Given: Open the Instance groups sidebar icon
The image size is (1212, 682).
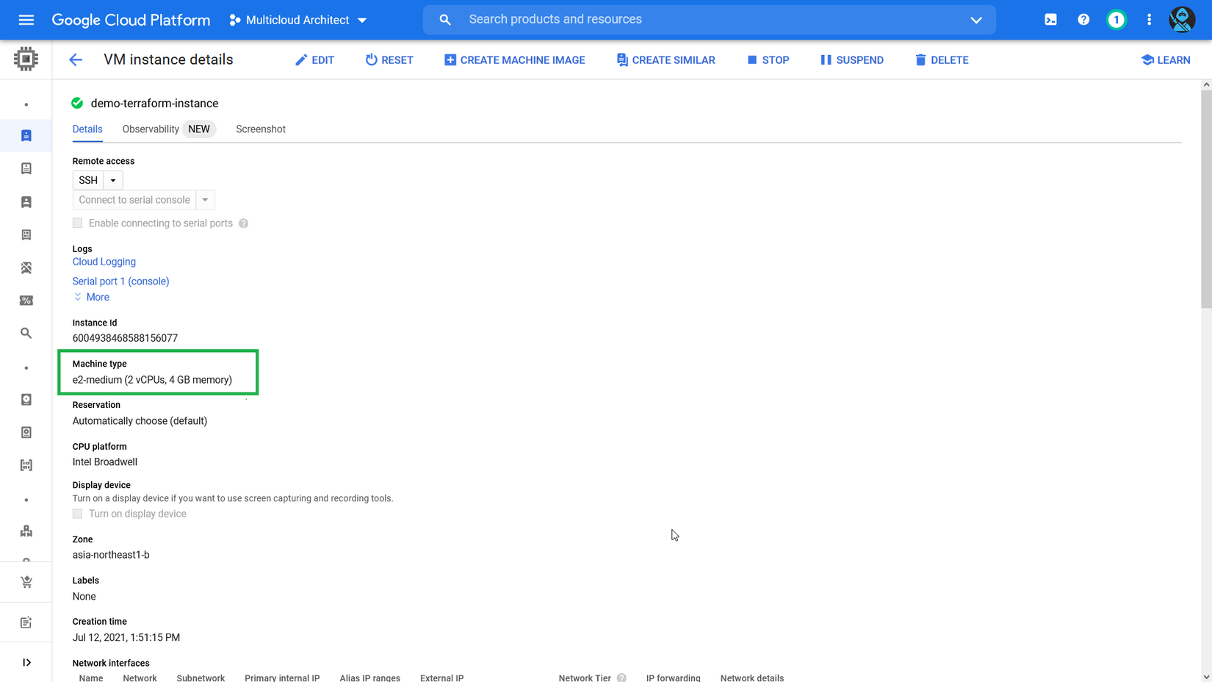Looking at the screenshot, I should pos(26,531).
